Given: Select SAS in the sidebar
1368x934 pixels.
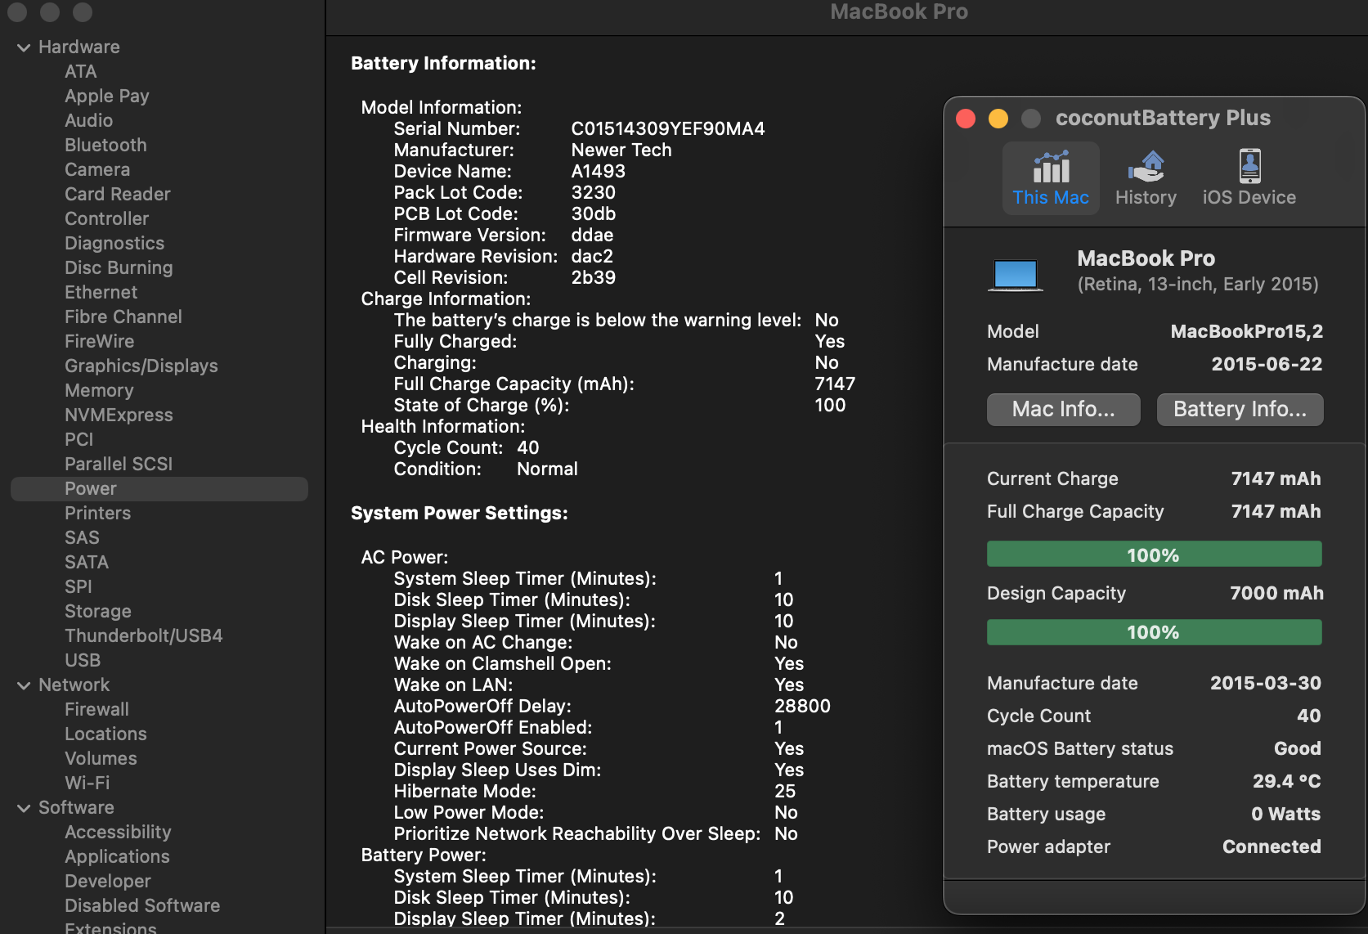Looking at the screenshot, I should click(x=83, y=538).
